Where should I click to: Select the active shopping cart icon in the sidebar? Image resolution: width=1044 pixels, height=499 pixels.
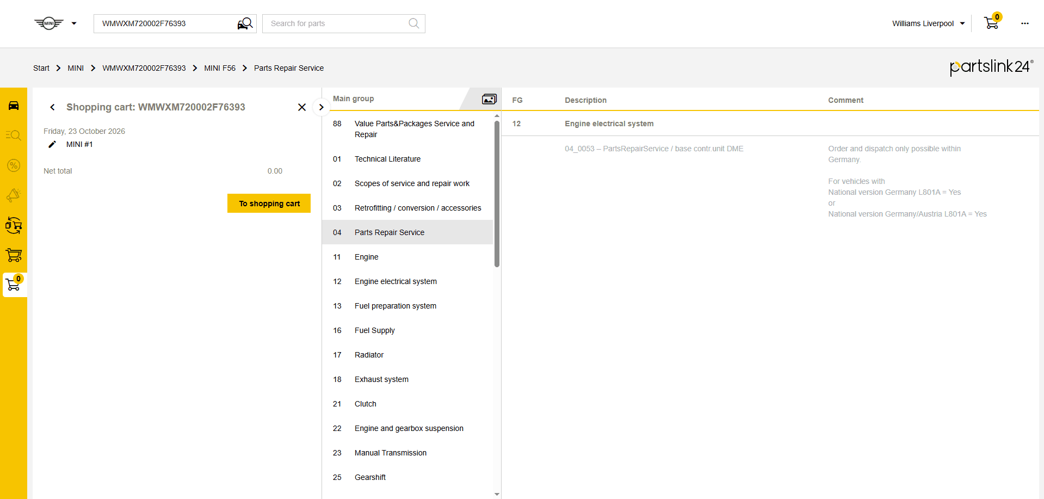[14, 284]
